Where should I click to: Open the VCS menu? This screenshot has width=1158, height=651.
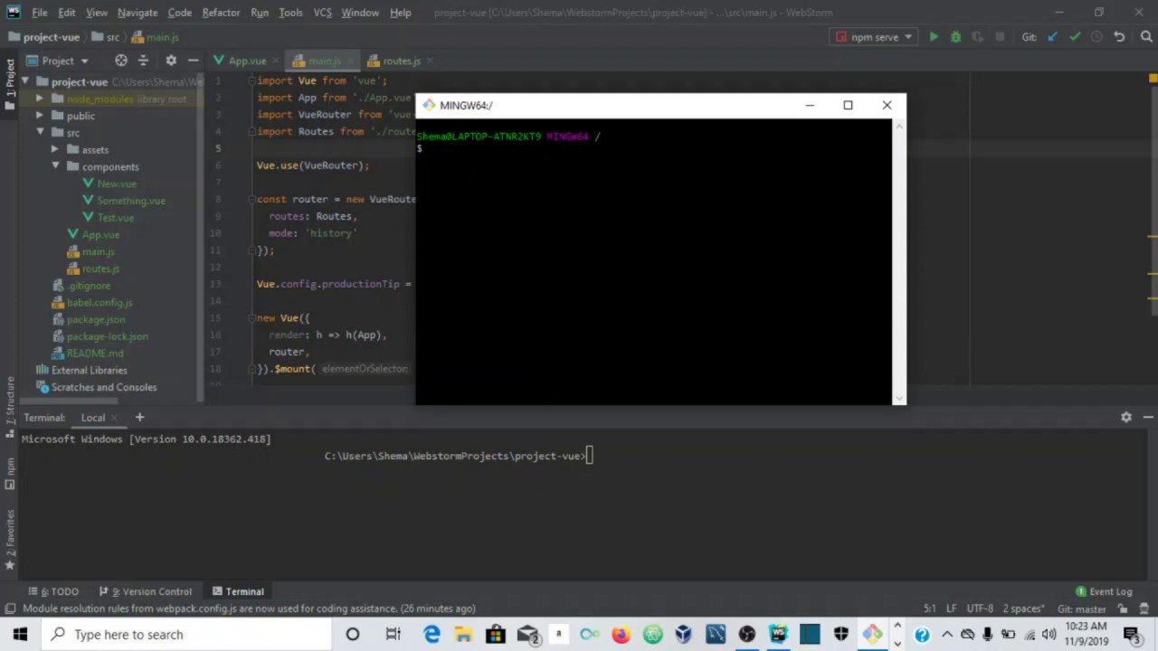322,13
